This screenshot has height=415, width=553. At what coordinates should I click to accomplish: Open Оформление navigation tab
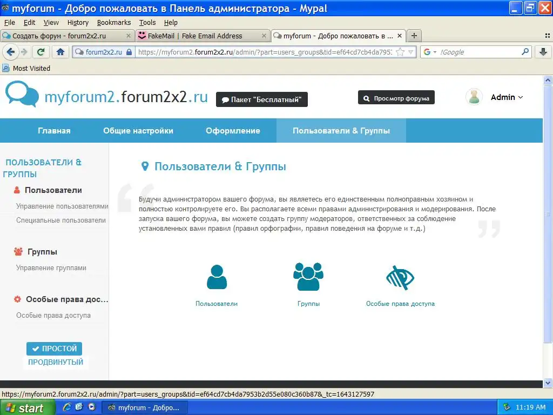(233, 131)
